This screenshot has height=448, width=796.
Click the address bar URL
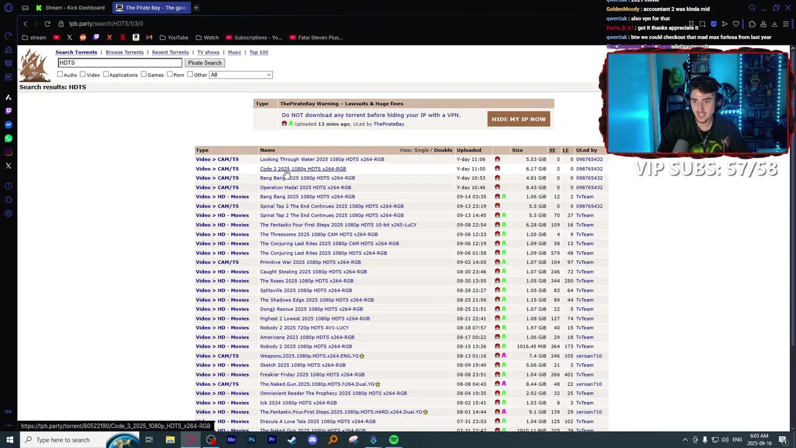(x=106, y=24)
